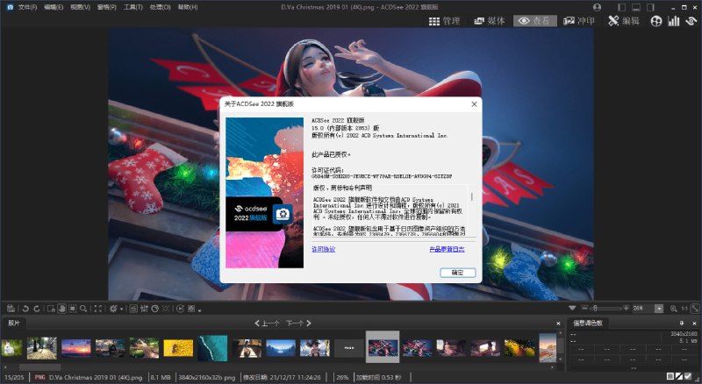Toggle left panel layout icon
The image size is (702, 384).
coord(621,7)
